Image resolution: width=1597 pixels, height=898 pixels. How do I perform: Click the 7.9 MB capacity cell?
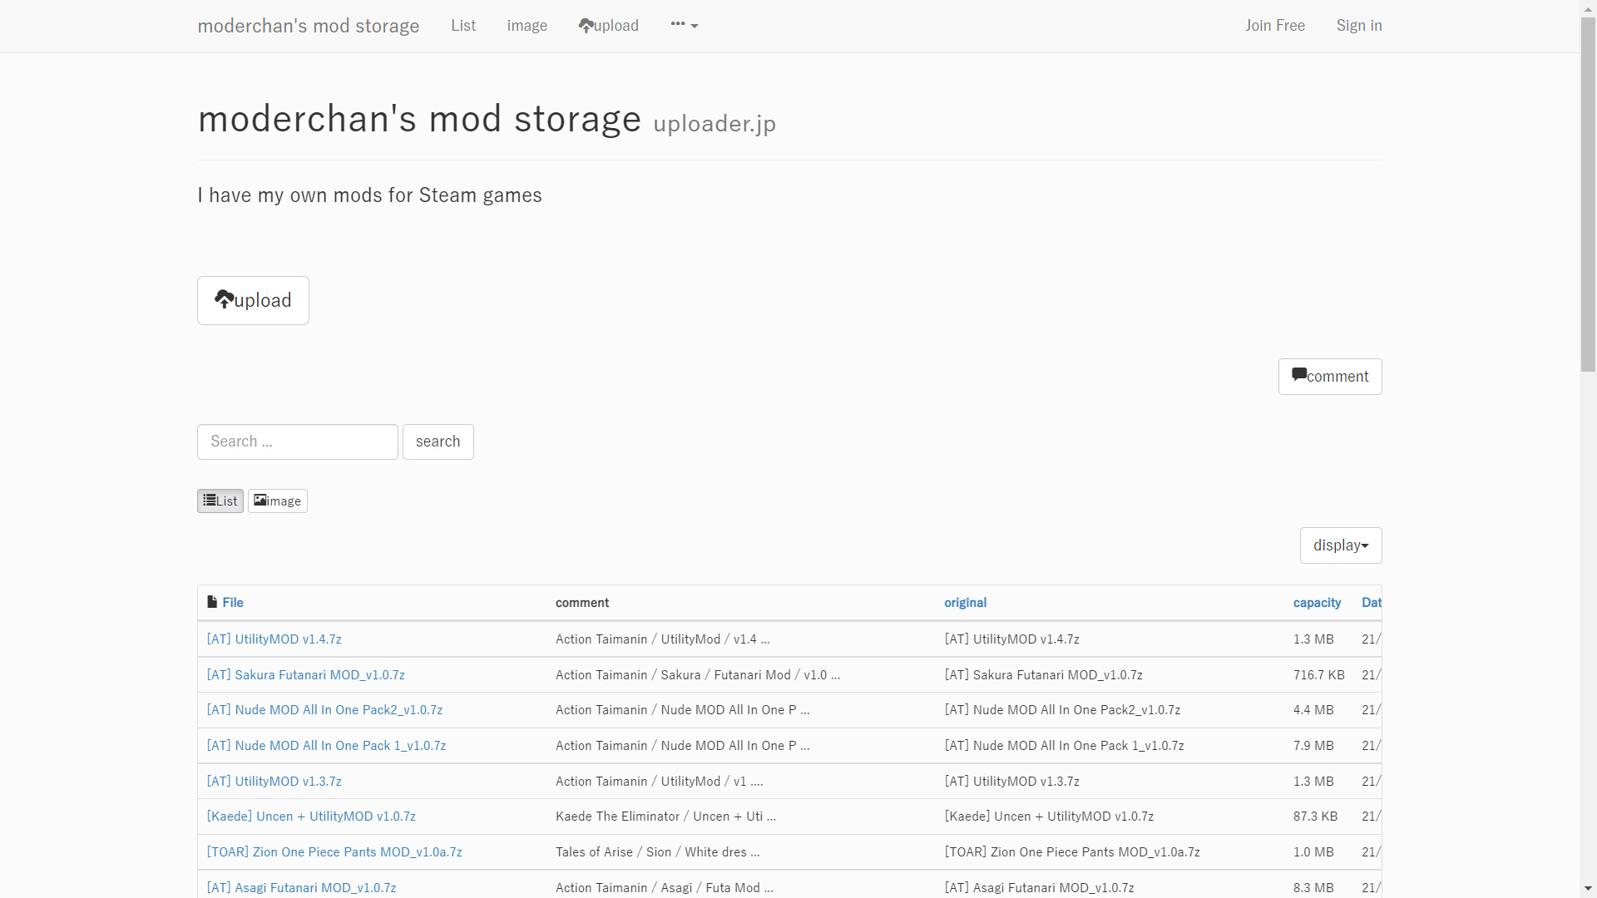pyautogui.click(x=1313, y=746)
